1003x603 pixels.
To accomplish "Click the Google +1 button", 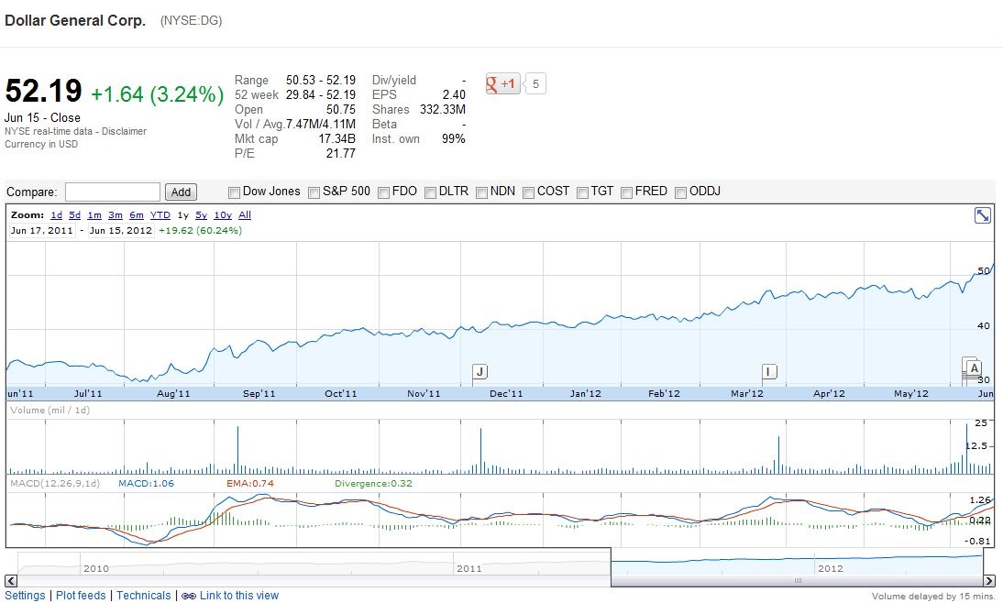I will click(x=502, y=83).
